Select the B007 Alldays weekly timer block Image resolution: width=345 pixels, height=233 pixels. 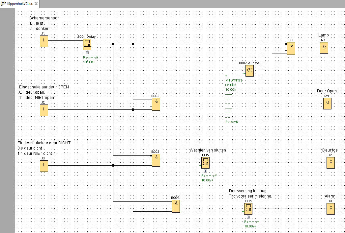(x=249, y=71)
